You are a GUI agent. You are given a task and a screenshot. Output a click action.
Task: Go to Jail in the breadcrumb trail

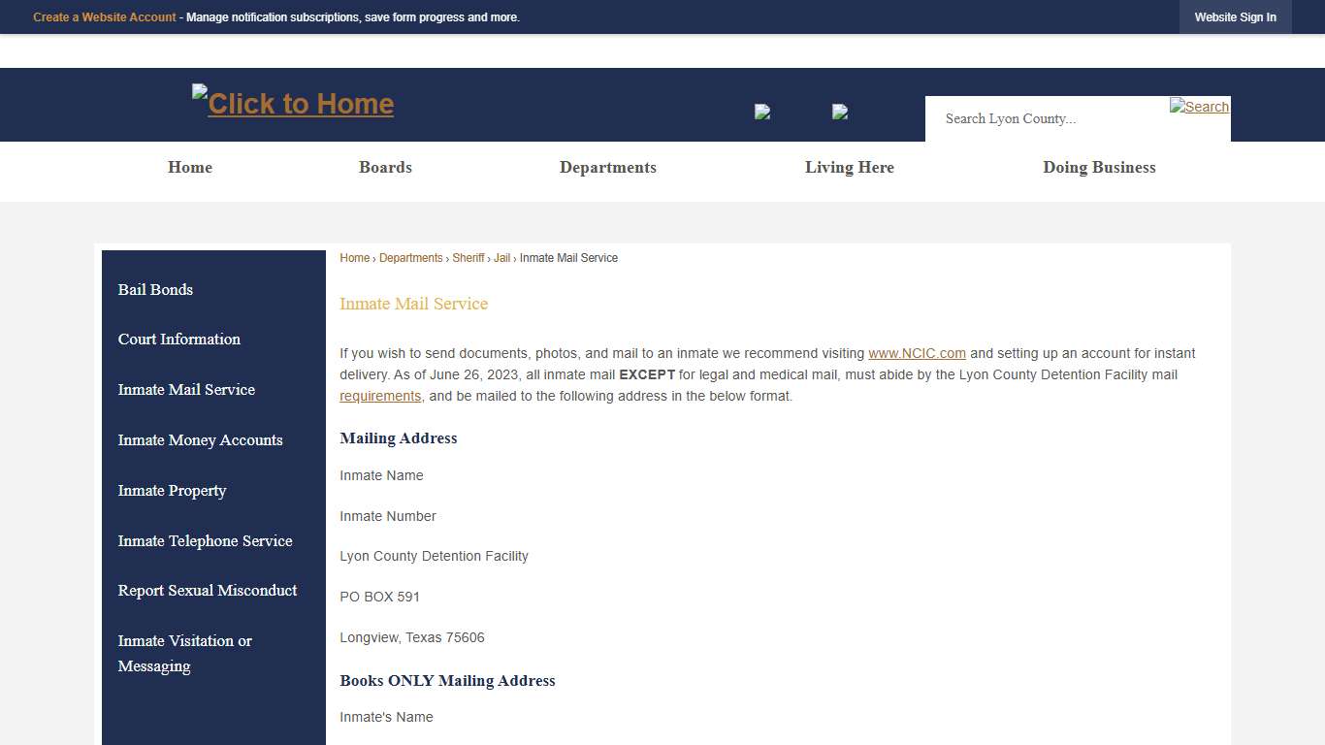pos(501,257)
